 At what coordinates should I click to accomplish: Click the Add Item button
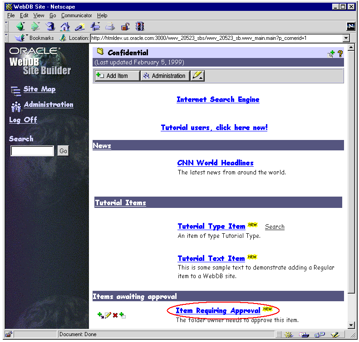tap(117, 76)
